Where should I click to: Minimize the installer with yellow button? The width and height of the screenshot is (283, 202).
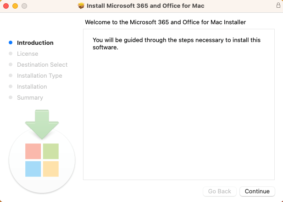click(15, 6)
